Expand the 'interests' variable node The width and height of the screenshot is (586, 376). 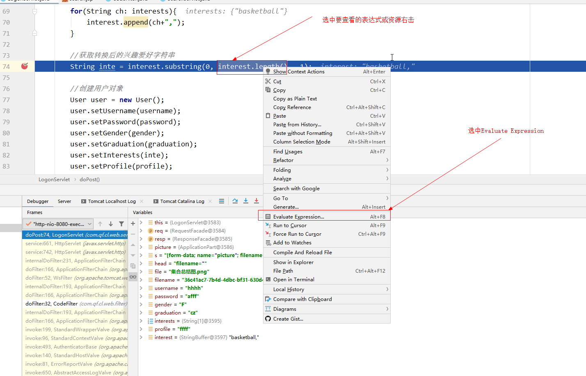[x=141, y=321]
